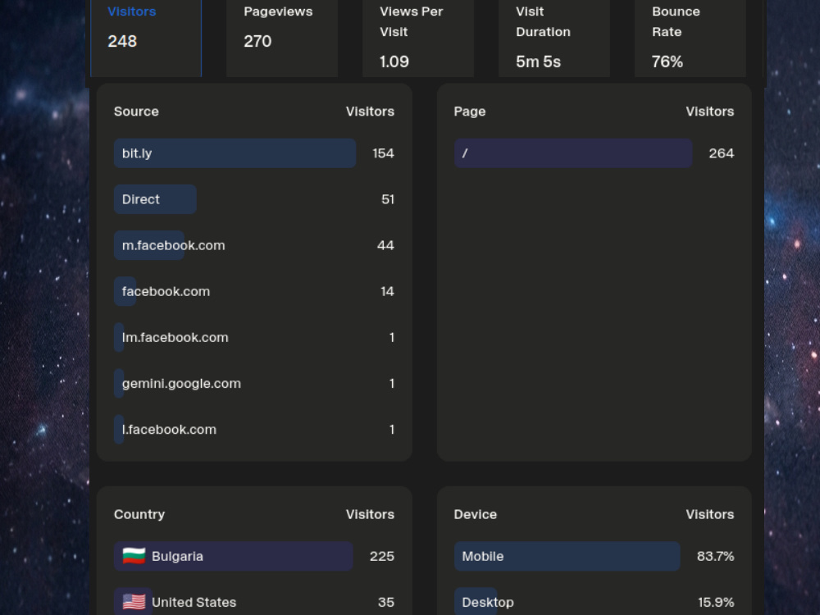The height and width of the screenshot is (615, 820).
Task: Click the 264 visitor count for page '/'
Action: [722, 153]
